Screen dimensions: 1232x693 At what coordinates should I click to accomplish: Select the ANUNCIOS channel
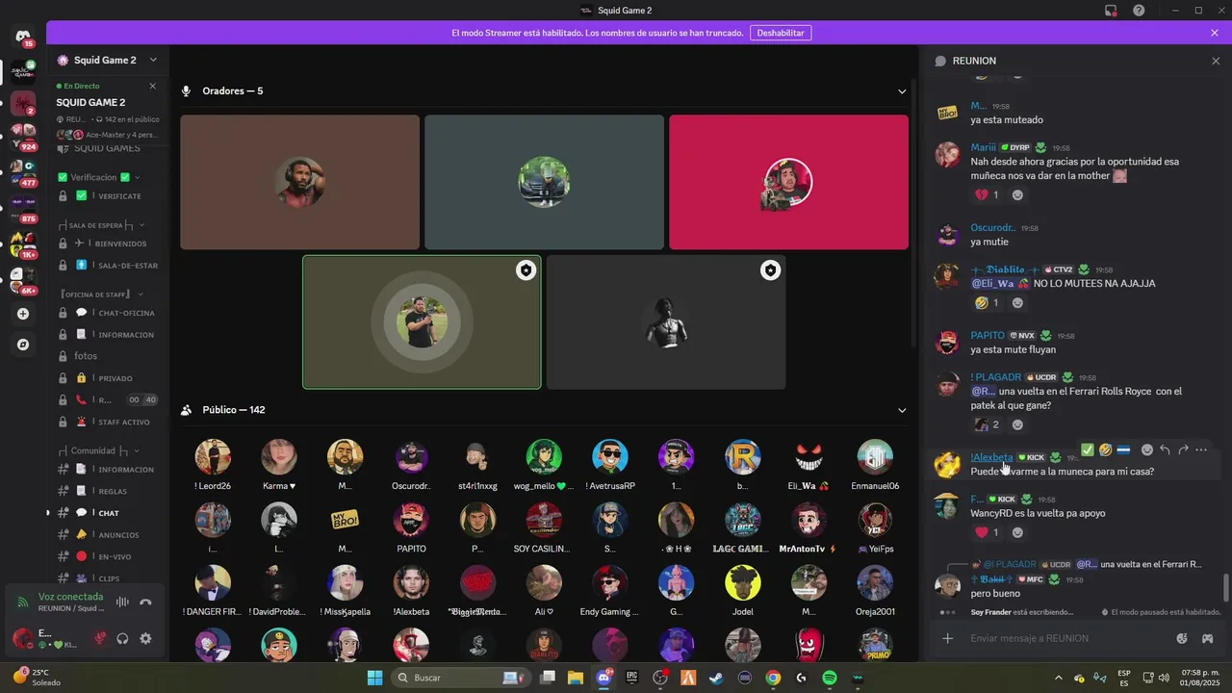coord(108,534)
